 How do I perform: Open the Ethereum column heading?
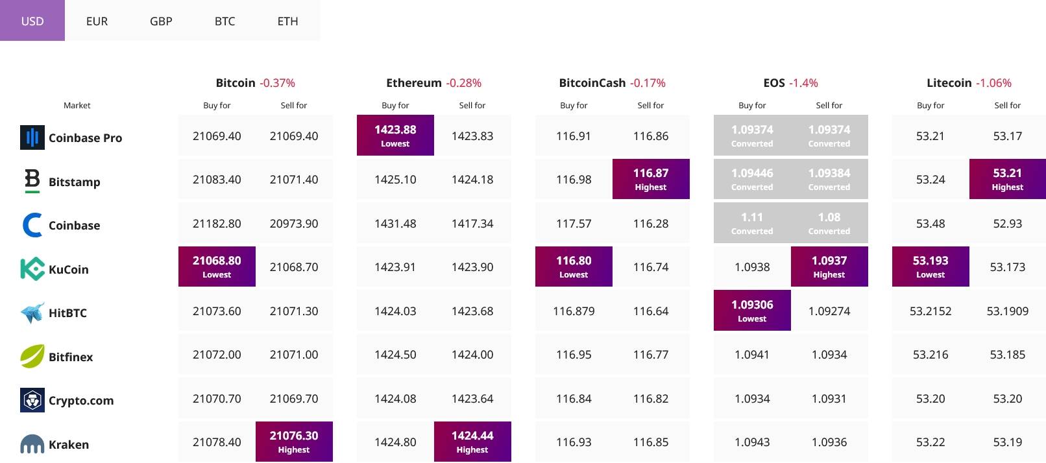coord(414,83)
